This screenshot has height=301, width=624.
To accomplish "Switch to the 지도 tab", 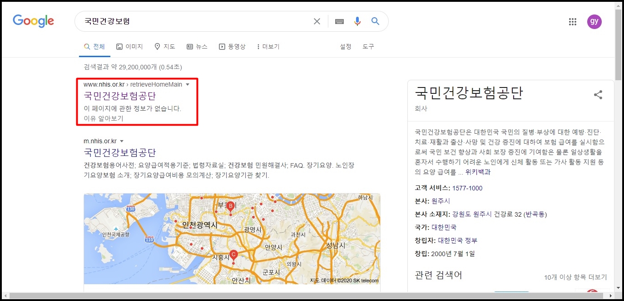I will (x=165, y=47).
